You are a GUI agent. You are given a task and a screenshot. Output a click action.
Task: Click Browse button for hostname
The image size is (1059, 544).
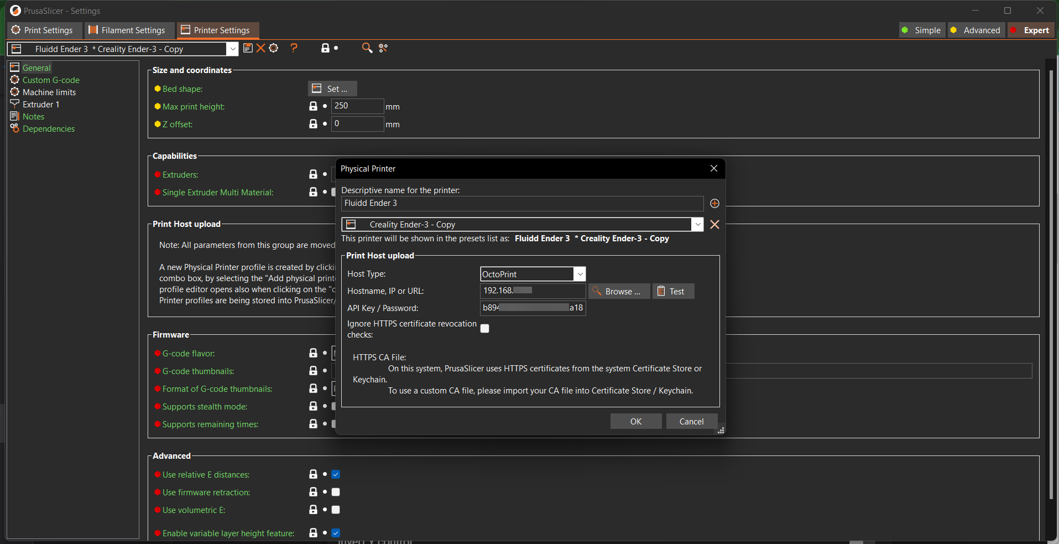619,291
